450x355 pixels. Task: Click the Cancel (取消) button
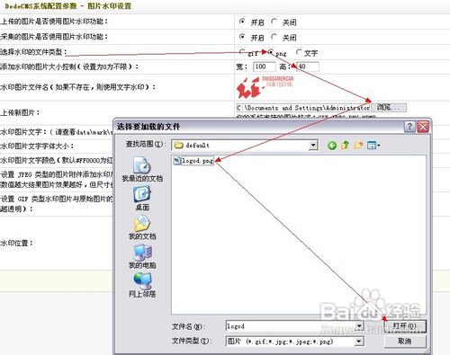[x=405, y=342]
